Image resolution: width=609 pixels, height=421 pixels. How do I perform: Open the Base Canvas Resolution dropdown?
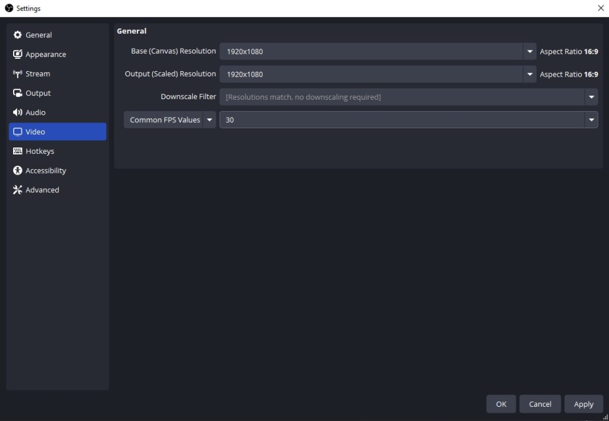(529, 52)
